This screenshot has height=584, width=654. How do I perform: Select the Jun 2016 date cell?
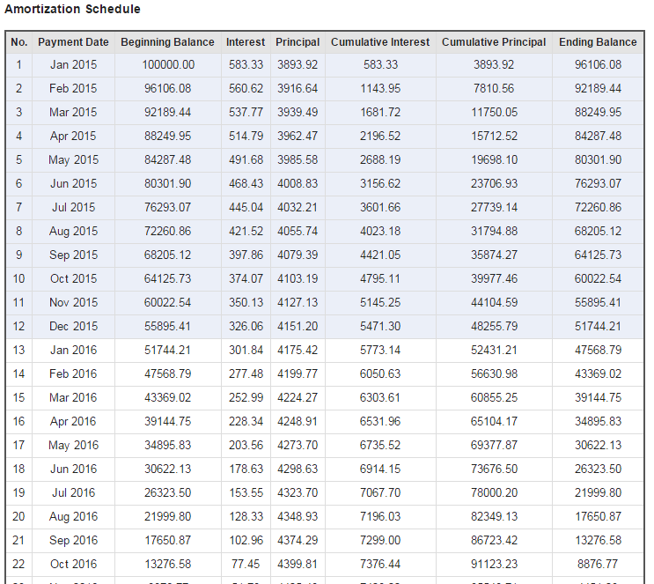point(73,469)
